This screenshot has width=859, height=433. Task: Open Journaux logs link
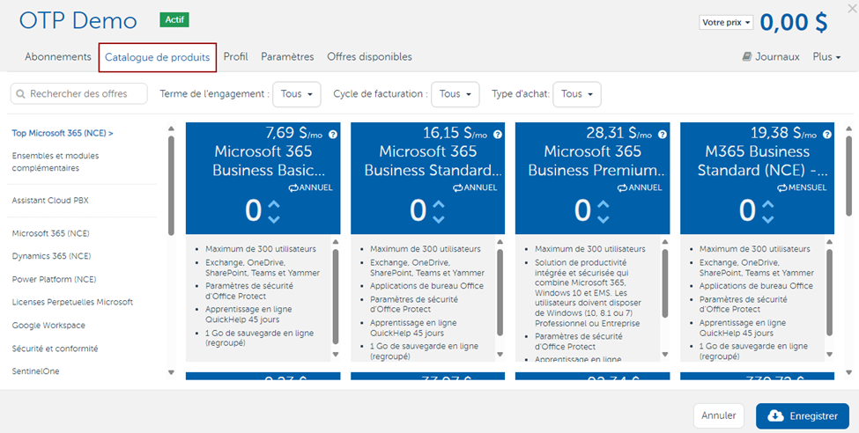tap(771, 57)
